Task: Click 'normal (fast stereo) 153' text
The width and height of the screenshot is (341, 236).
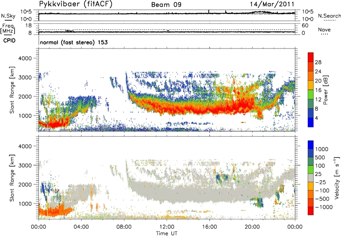Action: click(74, 42)
